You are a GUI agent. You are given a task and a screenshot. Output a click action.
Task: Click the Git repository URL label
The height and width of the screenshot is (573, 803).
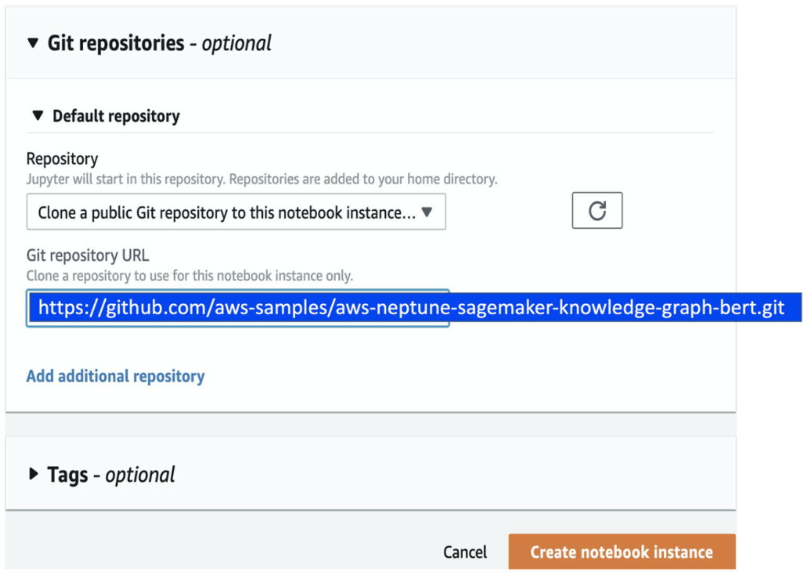coord(88,255)
